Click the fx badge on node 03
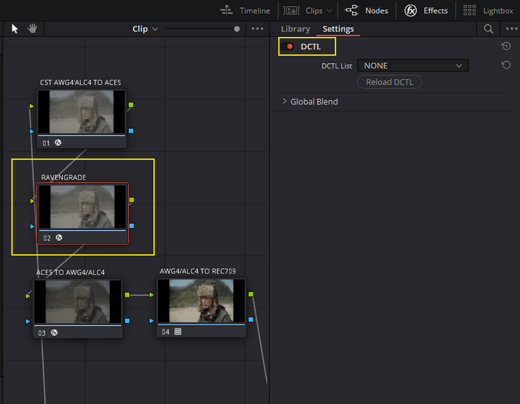Viewport: 520px width, 404px height. (x=54, y=332)
